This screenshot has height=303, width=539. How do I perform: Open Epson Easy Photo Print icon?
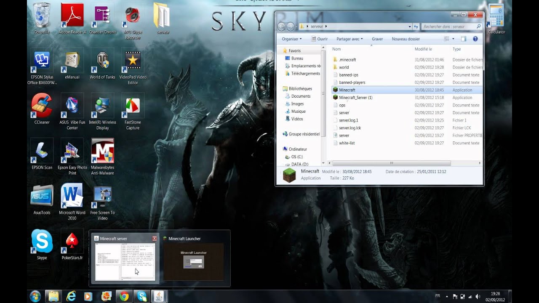coord(72,157)
